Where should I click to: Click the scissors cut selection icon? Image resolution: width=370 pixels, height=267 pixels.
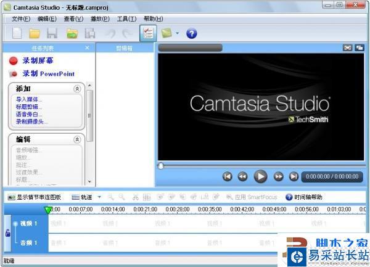pos(136,197)
